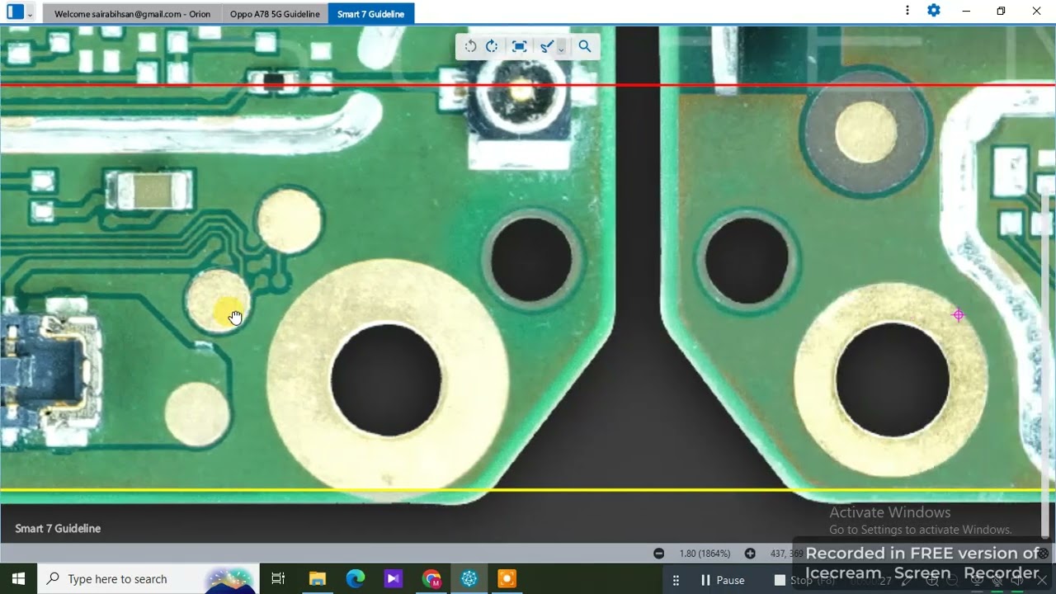
Task: Open the purple Visual Studio taskbar icon
Action: point(393,579)
